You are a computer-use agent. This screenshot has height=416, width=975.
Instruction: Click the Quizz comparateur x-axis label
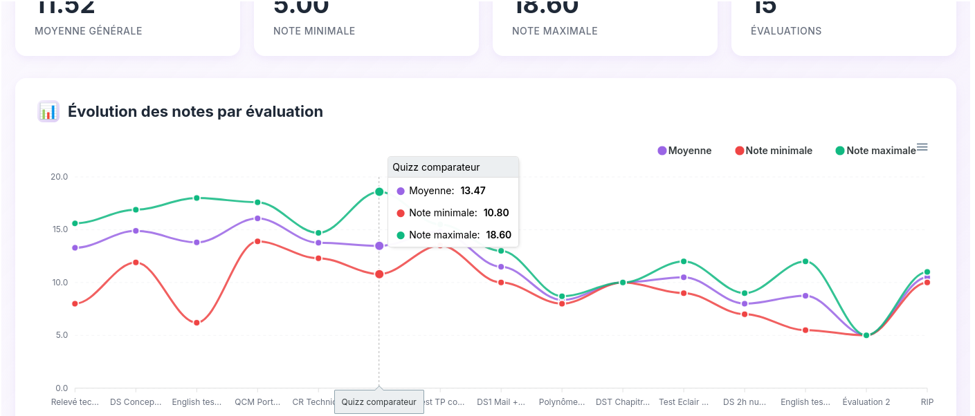[379, 401]
